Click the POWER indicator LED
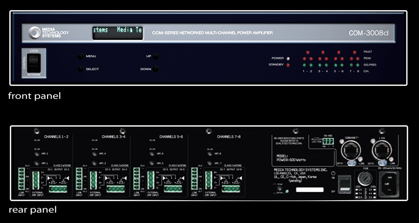This screenshot has height=223, width=419. point(288,59)
